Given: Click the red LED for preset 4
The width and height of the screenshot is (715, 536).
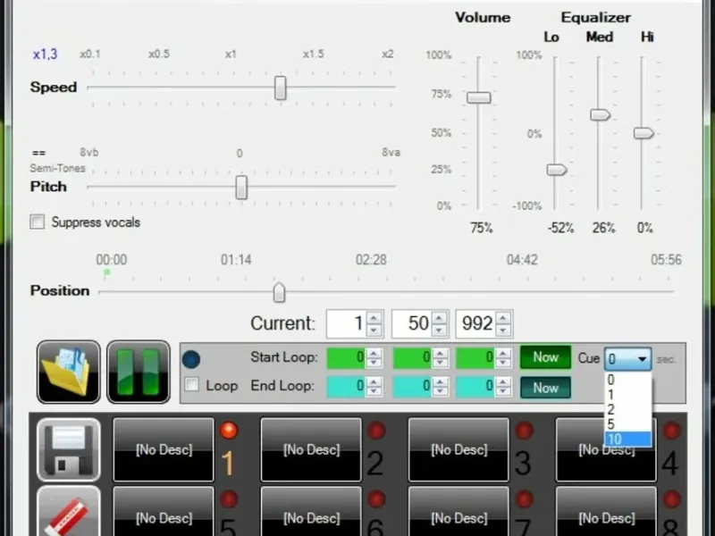Looking at the screenshot, I should (x=671, y=431).
